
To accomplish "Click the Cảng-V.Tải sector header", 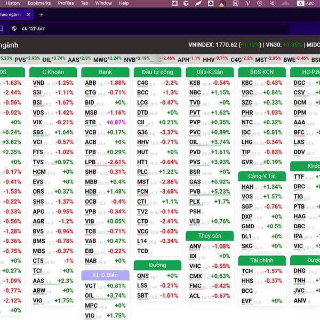I will (x=262, y=176).
